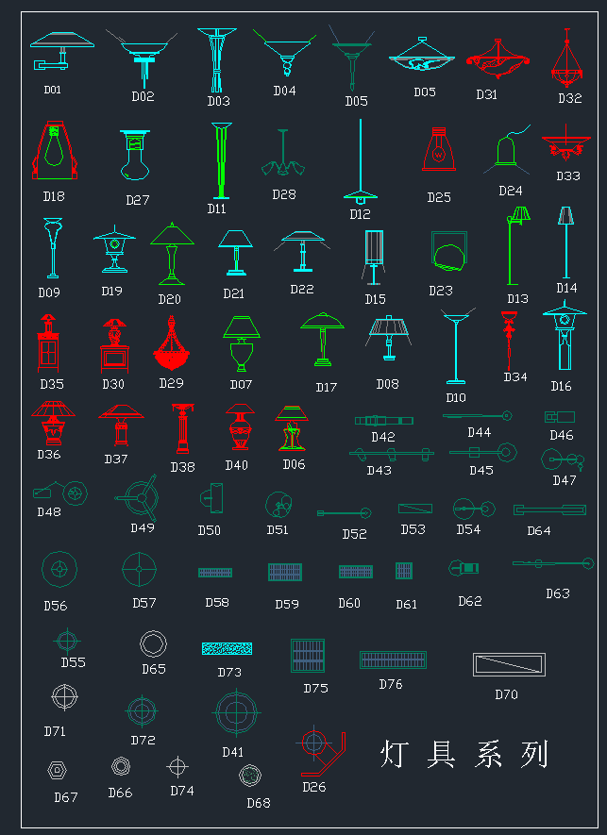This screenshot has width=607, height=835.
Task: Select the red D29 hanging chandelier symbol
Action: (172, 345)
